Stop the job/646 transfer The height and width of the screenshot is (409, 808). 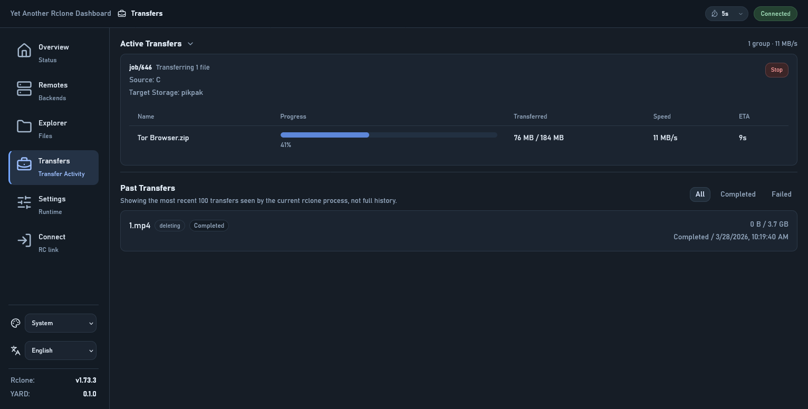(x=776, y=70)
